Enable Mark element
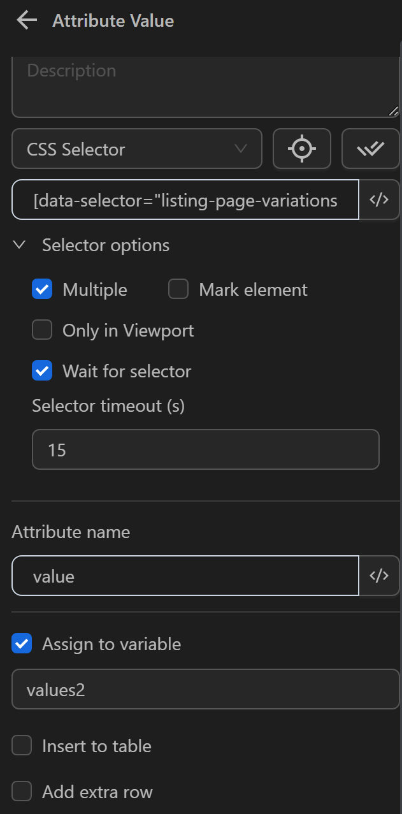Screen dimensions: 402x814 click(178, 289)
